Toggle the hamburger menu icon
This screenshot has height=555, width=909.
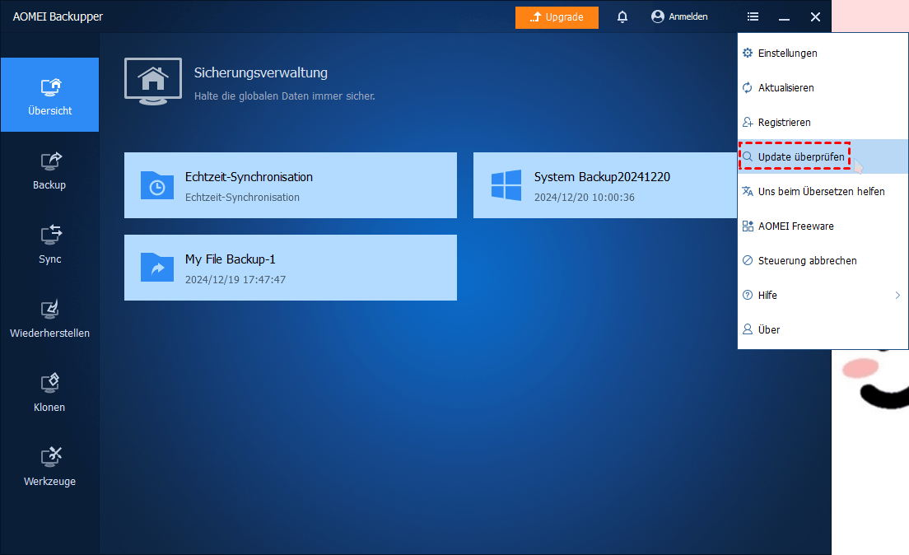pos(753,16)
